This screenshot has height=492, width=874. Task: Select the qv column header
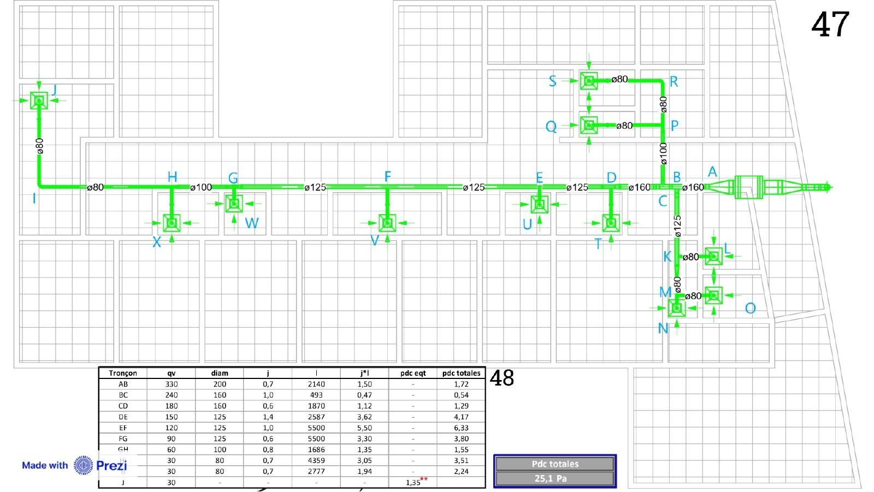(x=172, y=373)
